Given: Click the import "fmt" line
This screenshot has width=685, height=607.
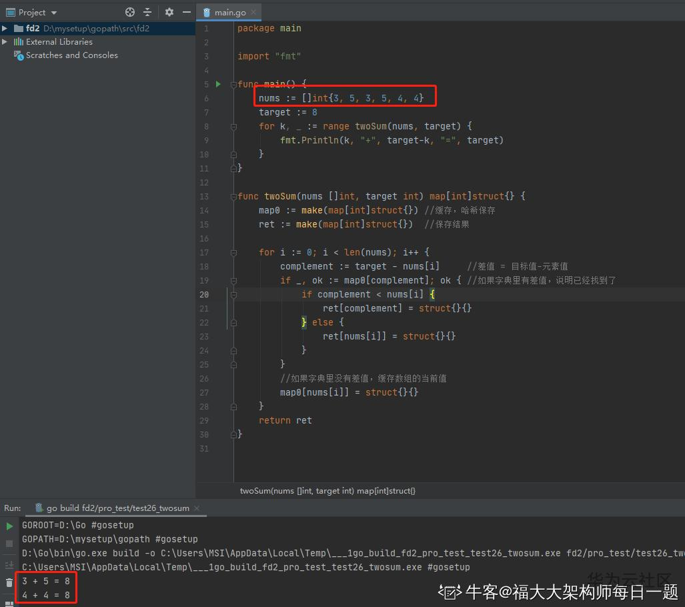Looking at the screenshot, I should [269, 56].
